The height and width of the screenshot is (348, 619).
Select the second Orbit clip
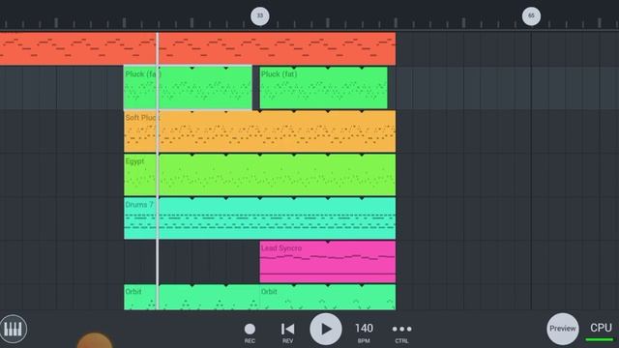coord(328,297)
